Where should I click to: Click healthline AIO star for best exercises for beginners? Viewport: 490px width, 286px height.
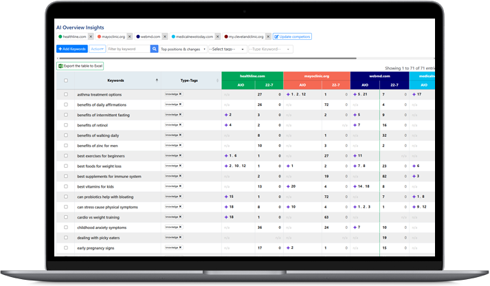click(x=226, y=155)
